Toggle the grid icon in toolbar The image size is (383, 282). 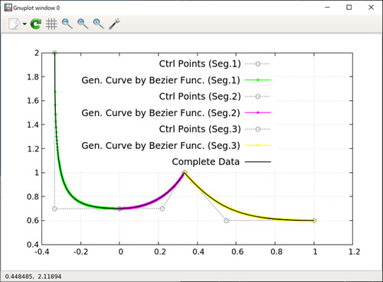click(51, 24)
